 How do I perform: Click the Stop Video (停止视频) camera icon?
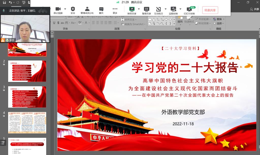pos(58,9)
